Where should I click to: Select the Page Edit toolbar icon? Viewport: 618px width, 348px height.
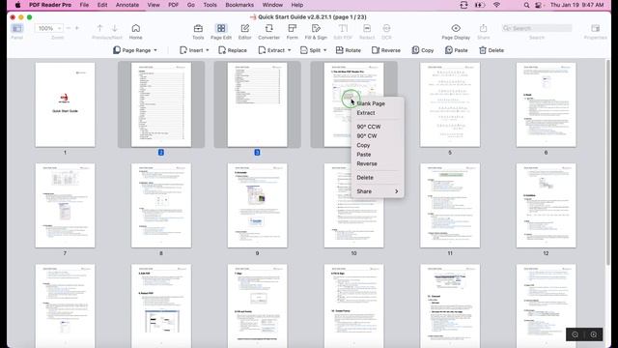coord(221,28)
